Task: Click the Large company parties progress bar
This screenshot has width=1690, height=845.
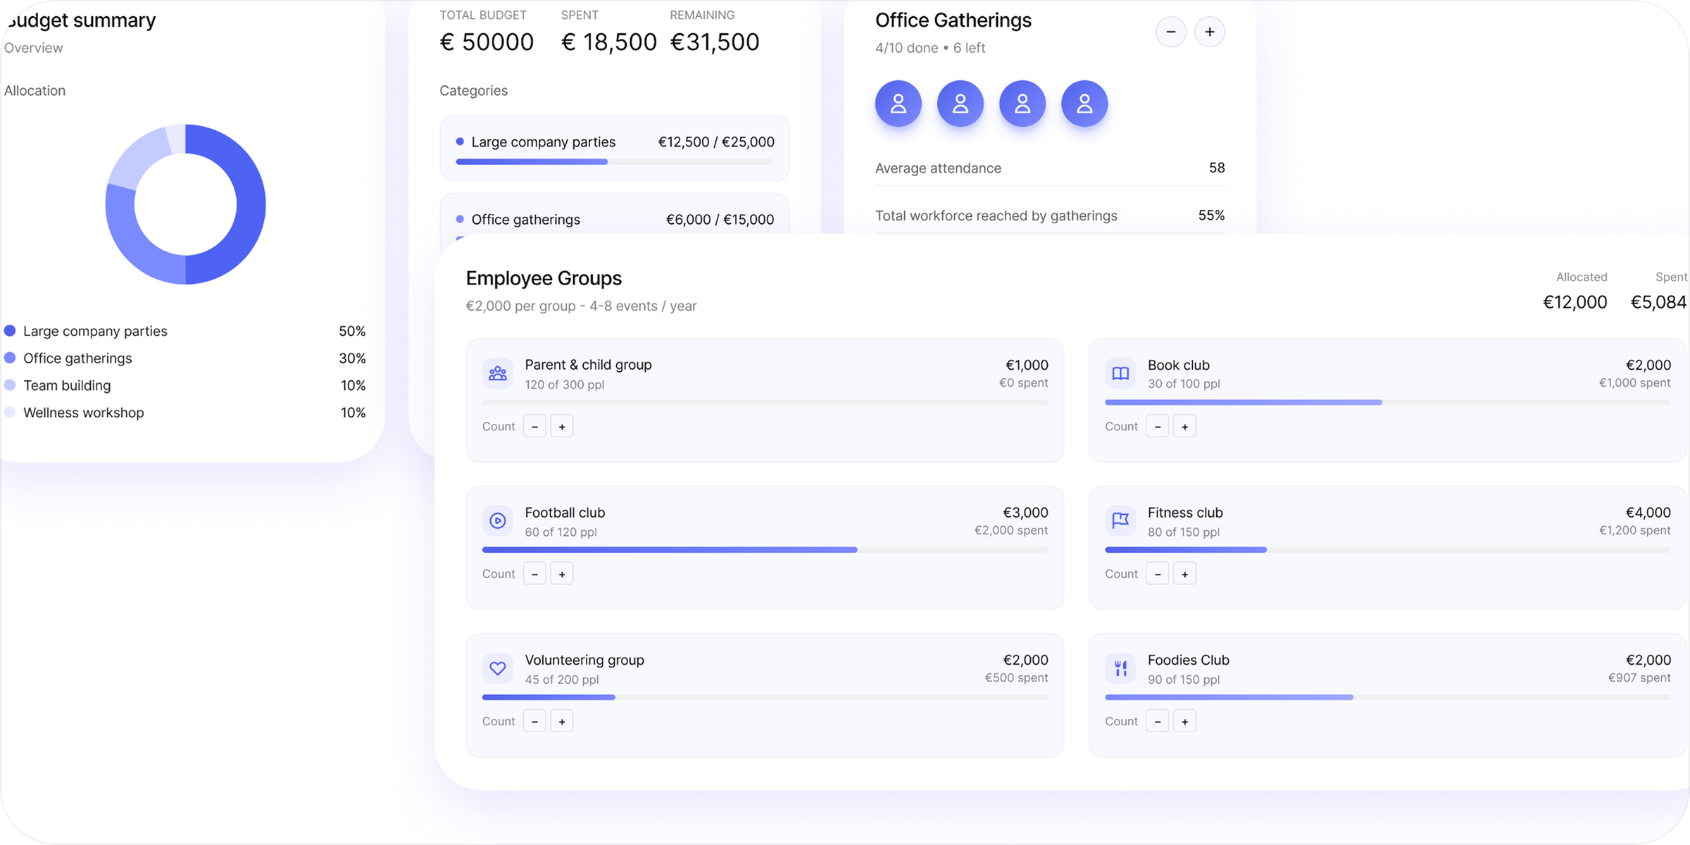Action: tap(615, 162)
